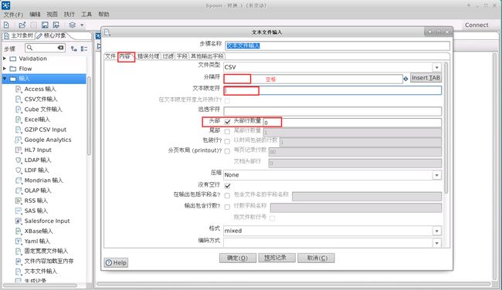The width and height of the screenshot is (502, 290).
Task: Click the variable diamond icon beside 分隔符
Action: [x=405, y=79]
